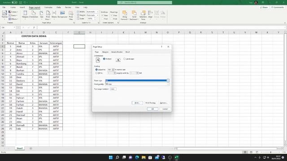Open the Windows Start menu
The image size is (287, 161).
pyautogui.click(x=111, y=157)
